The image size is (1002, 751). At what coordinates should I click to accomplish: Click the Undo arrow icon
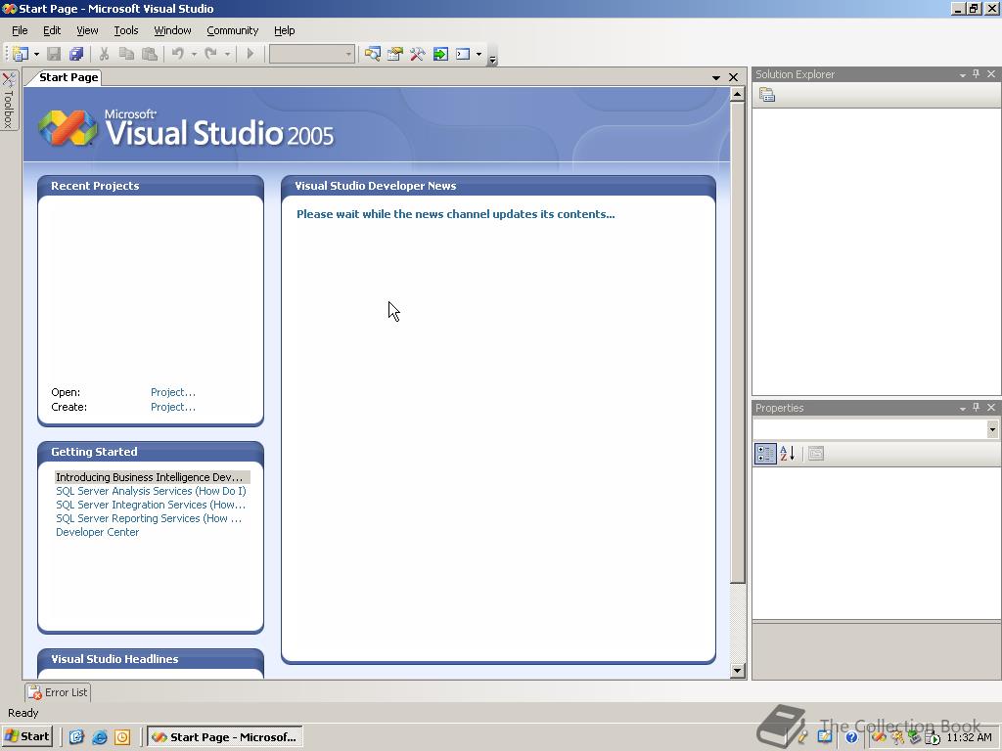pyautogui.click(x=178, y=55)
